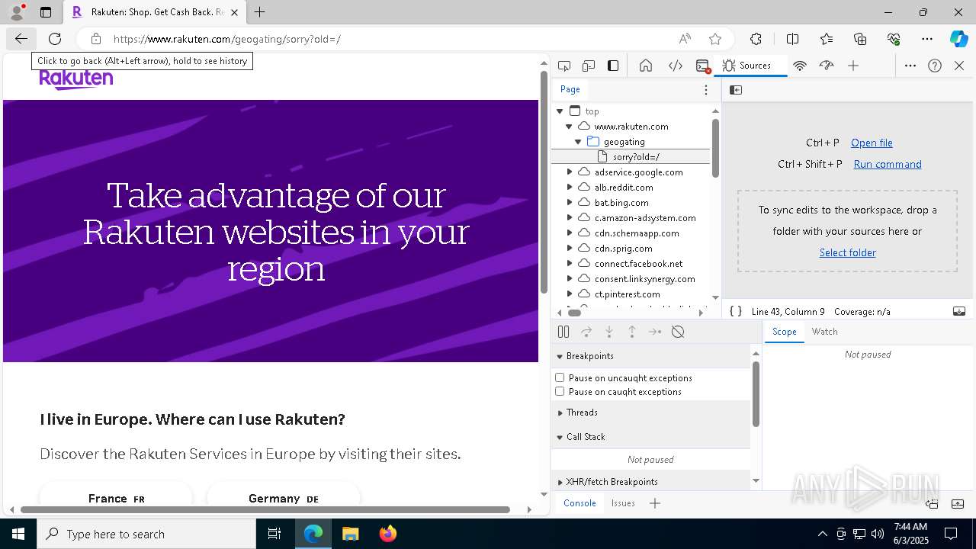Click the browser back arrow
Screen dimensions: 976x549
point(21,39)
